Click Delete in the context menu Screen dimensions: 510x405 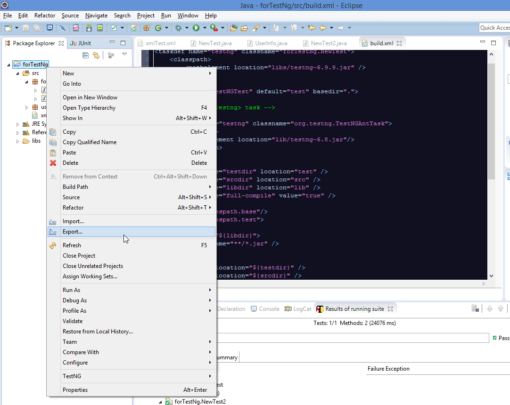[132, 163]
